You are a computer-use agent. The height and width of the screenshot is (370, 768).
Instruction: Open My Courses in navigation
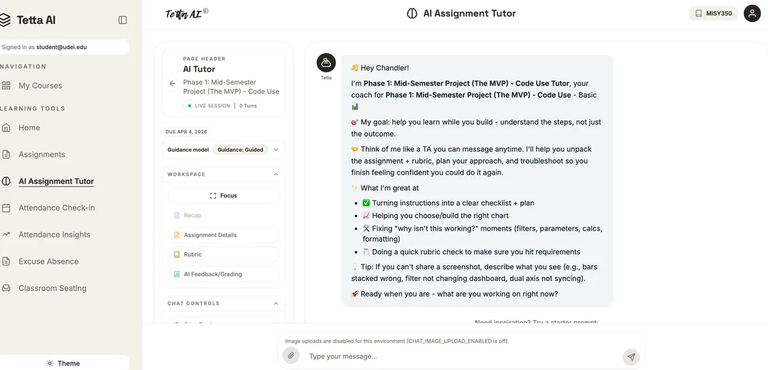click(40, 86)
